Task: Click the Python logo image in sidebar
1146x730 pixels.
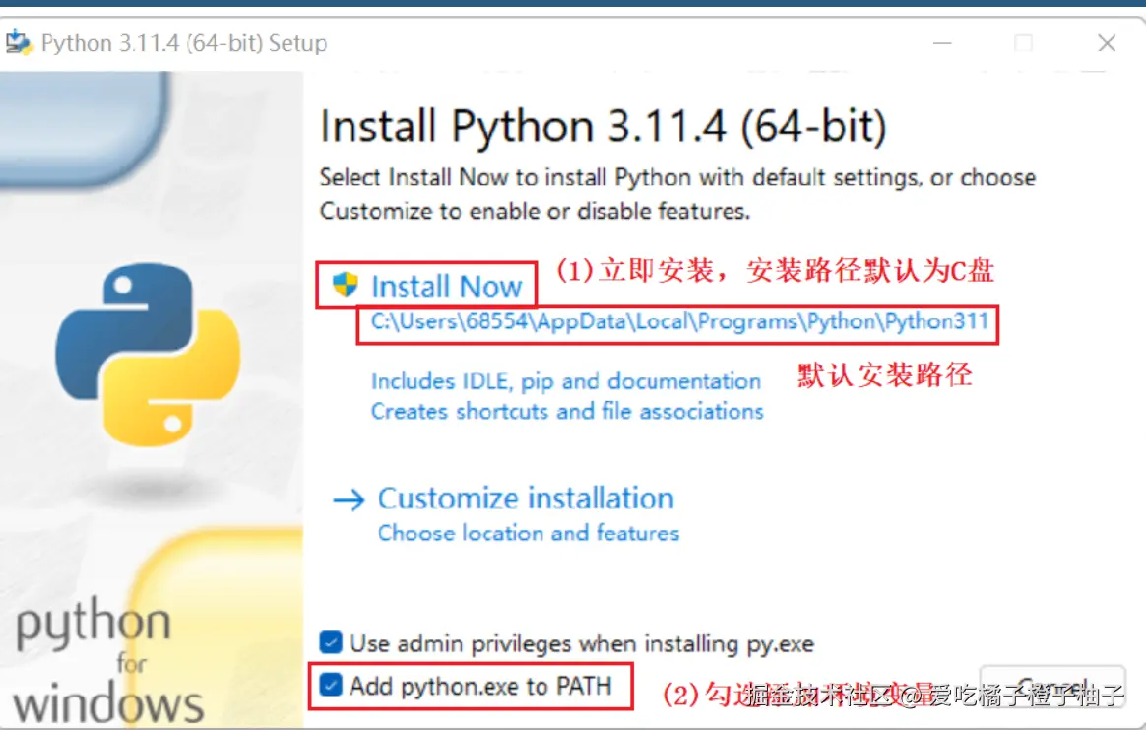Action: [x=148, y=354]
